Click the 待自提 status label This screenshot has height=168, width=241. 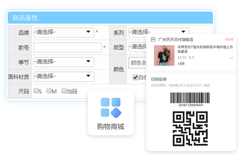(229, 39)
